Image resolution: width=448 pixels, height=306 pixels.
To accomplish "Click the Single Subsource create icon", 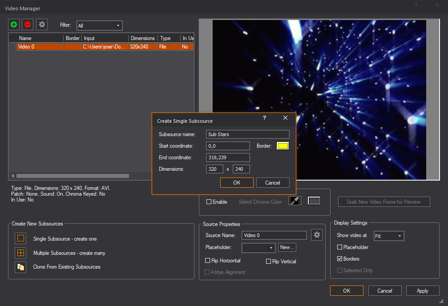I will point(20,238).
